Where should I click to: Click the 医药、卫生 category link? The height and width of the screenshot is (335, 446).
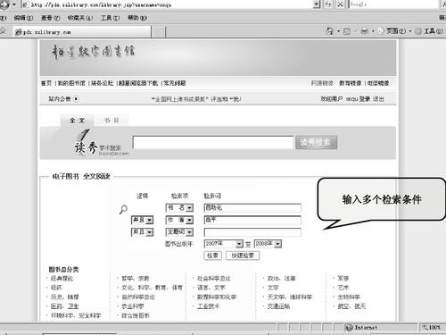pos(64,306)
